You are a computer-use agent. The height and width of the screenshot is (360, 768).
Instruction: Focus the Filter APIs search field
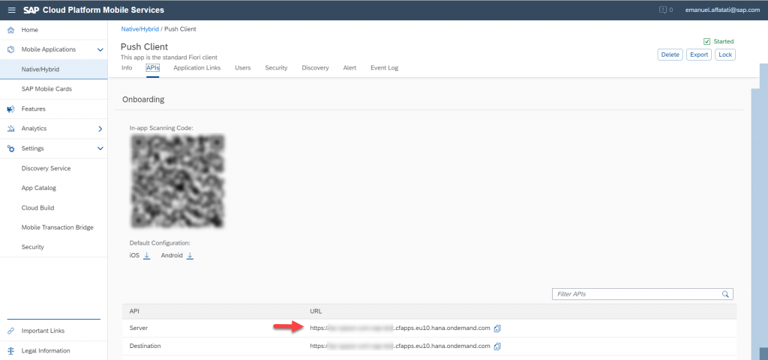point(642,294)
